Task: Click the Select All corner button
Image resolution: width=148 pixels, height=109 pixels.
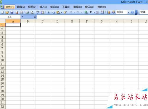Action: click(x=3, y=21)
